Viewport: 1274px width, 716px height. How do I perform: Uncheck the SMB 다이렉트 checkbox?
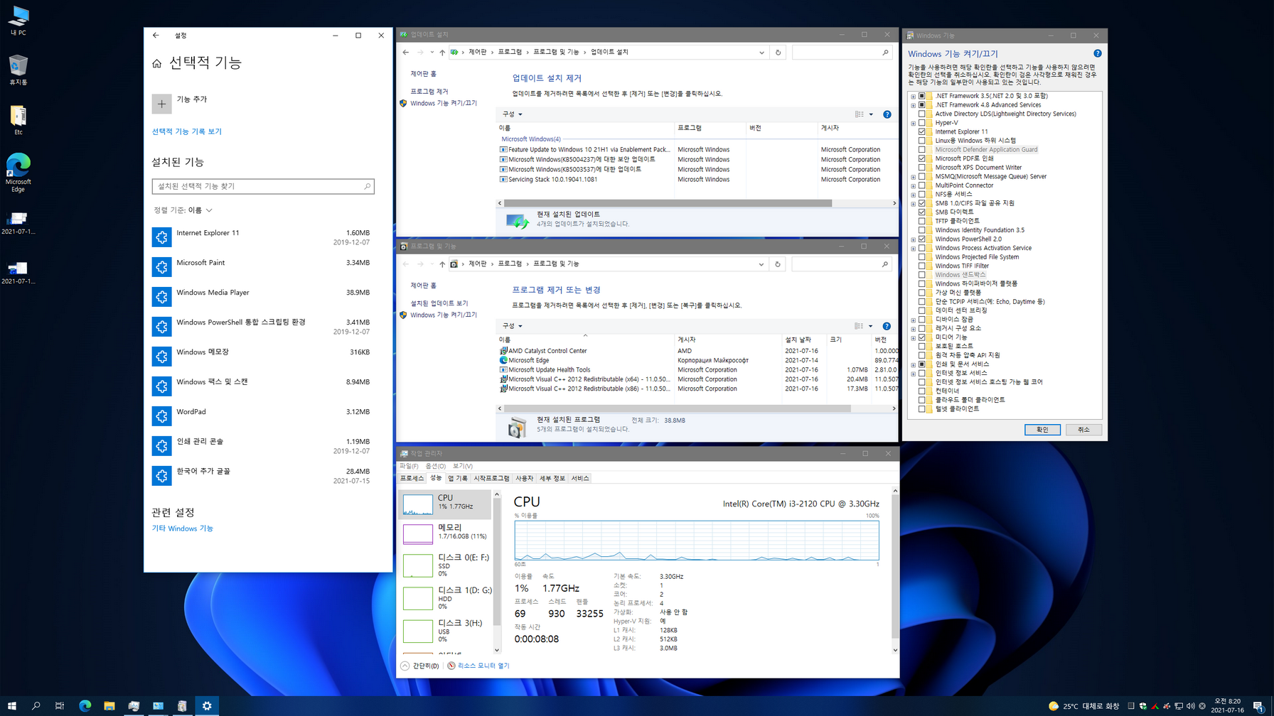pyautogui.click(x=922, y=212)
